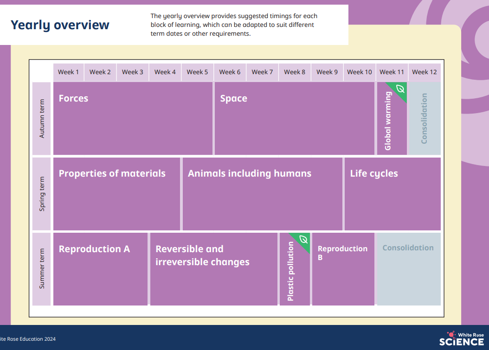The height and width of the screenshot is (350, 489).
Task: Select the Life cycles block
Action: click(x=392, y=194)
